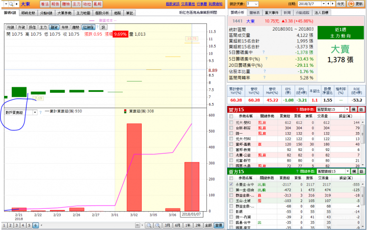Click the chart zoom out magnifier
Viewport: 367px width, 230px height.
[x=149, y=225]
